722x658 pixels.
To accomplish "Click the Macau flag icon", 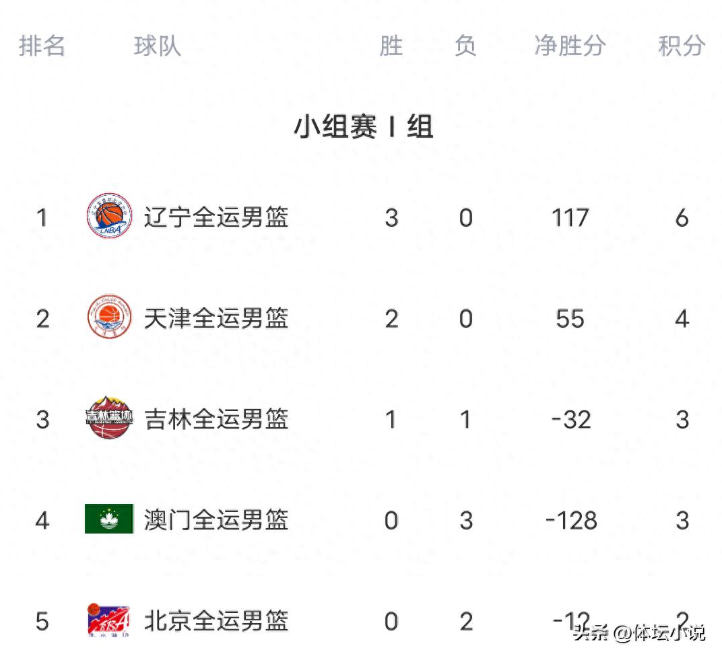I will pyautogui.click(x=108, y=519).
